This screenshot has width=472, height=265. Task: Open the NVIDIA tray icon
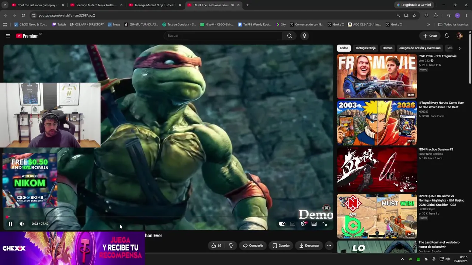pos(410,259)
